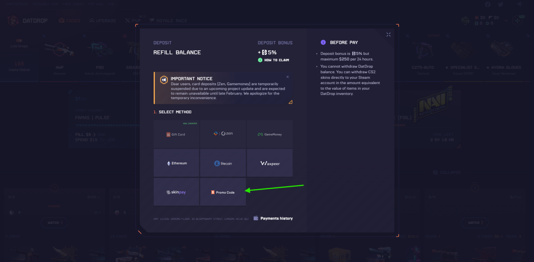Pick the GameMoney payment option

tap(269, 134)
